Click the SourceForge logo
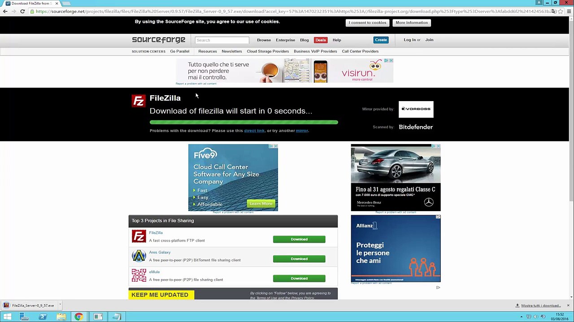The width and height of the screenshot is (574, 322). pyautogui.click(x=158, y=40)
